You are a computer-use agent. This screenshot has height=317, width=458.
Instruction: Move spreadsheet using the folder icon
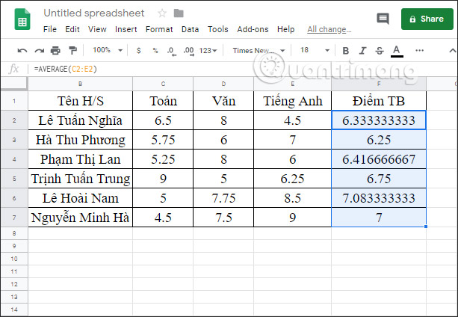pos(179,13)
